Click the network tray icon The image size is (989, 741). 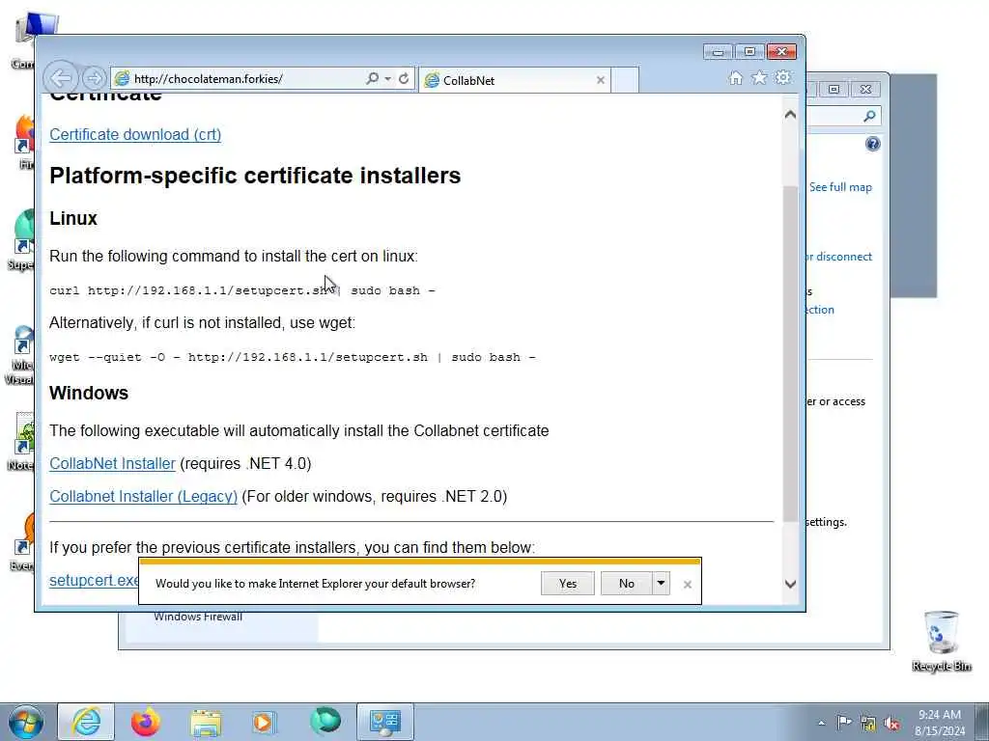(868, 724)
